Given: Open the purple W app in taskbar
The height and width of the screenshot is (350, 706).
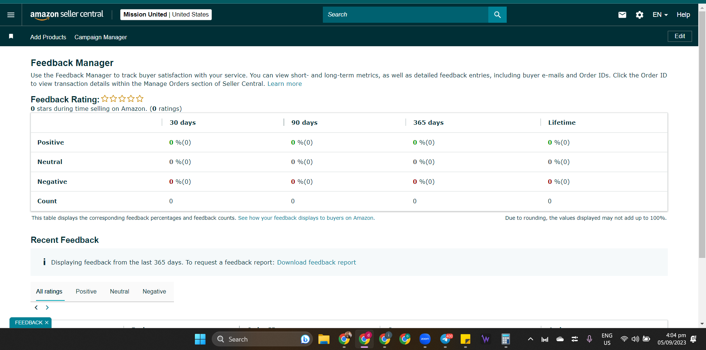Looking at the screenshot, I should (485, 339).
